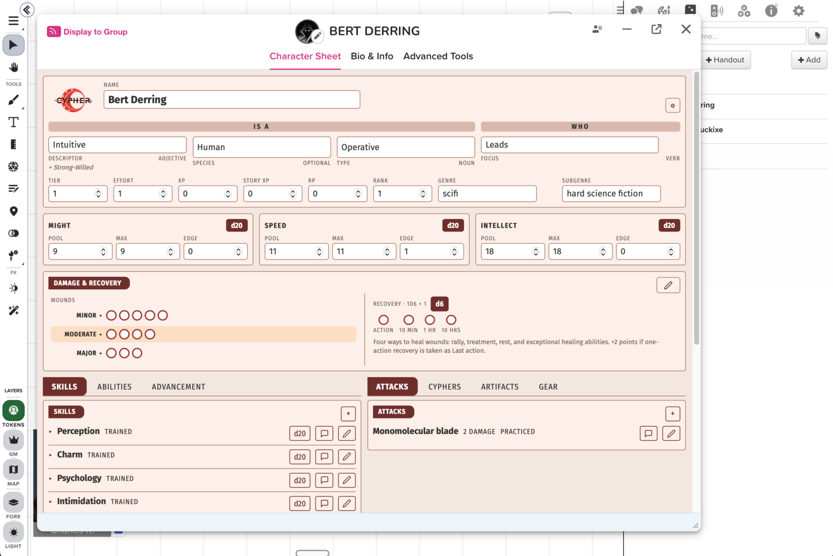Switch to the Bio & Info tab

tap(372, 56)
